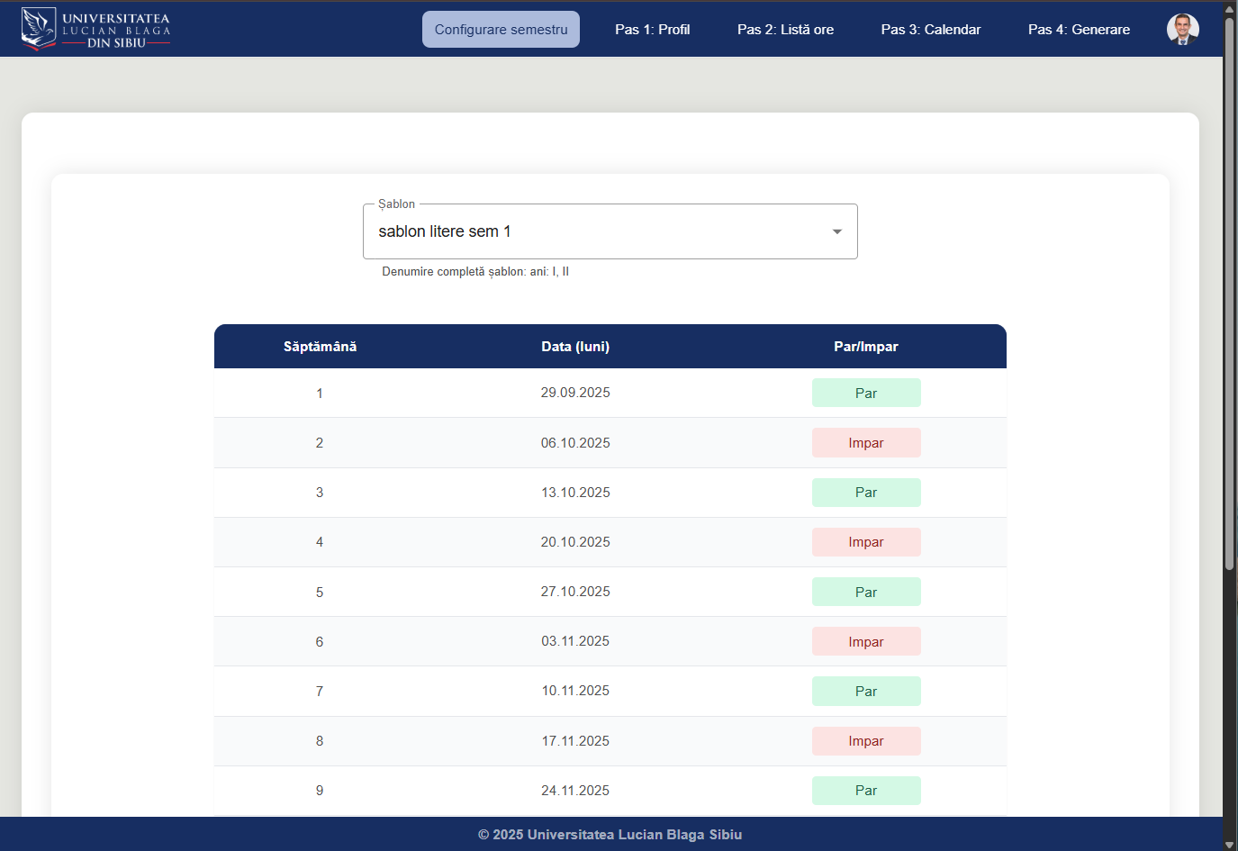Image resolution: width=1238 pixels, height=851 pixels.
Task: Click the Impar badge for 20.10.2025
Action: coord(866,542)
